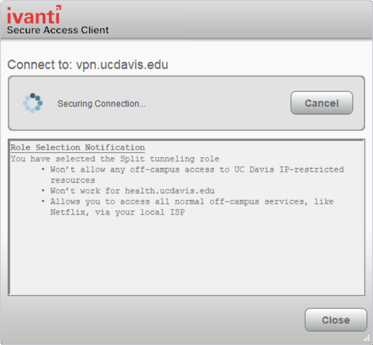
Task: Select the vpn.ucdavis.edu server name
Action: pos(122,65)
